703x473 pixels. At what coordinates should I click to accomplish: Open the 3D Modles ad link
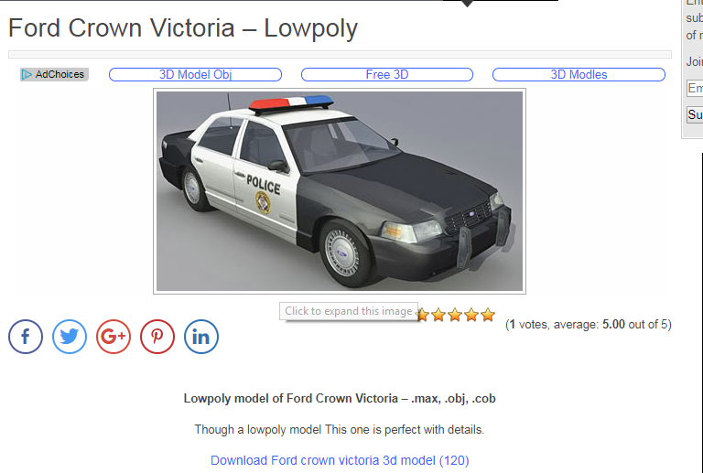tap(579, 74)
